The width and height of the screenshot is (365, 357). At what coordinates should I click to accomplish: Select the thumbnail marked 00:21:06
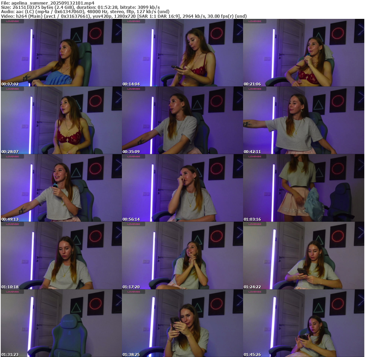303,53
